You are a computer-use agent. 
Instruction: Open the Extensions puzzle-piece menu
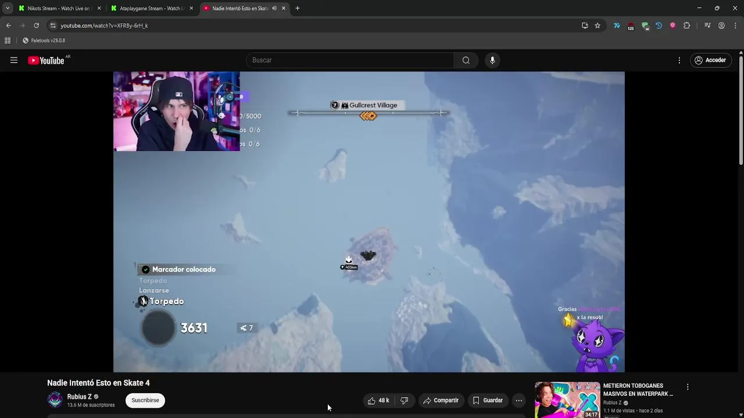tap(687, 26)
